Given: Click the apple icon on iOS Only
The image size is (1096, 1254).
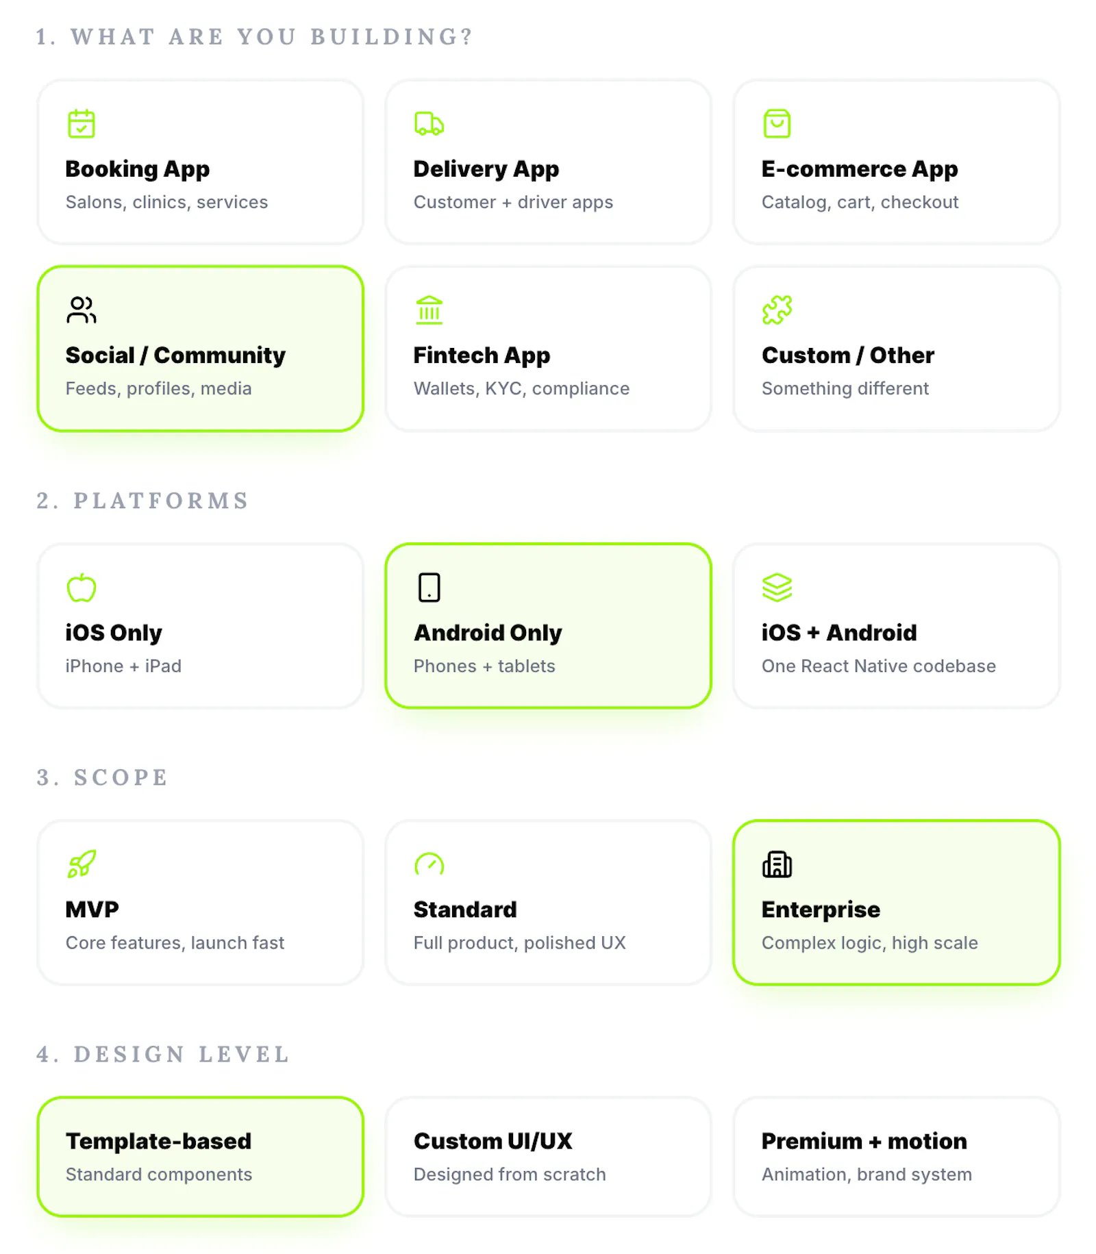Looking at the screenshot, I should point(82,588).
